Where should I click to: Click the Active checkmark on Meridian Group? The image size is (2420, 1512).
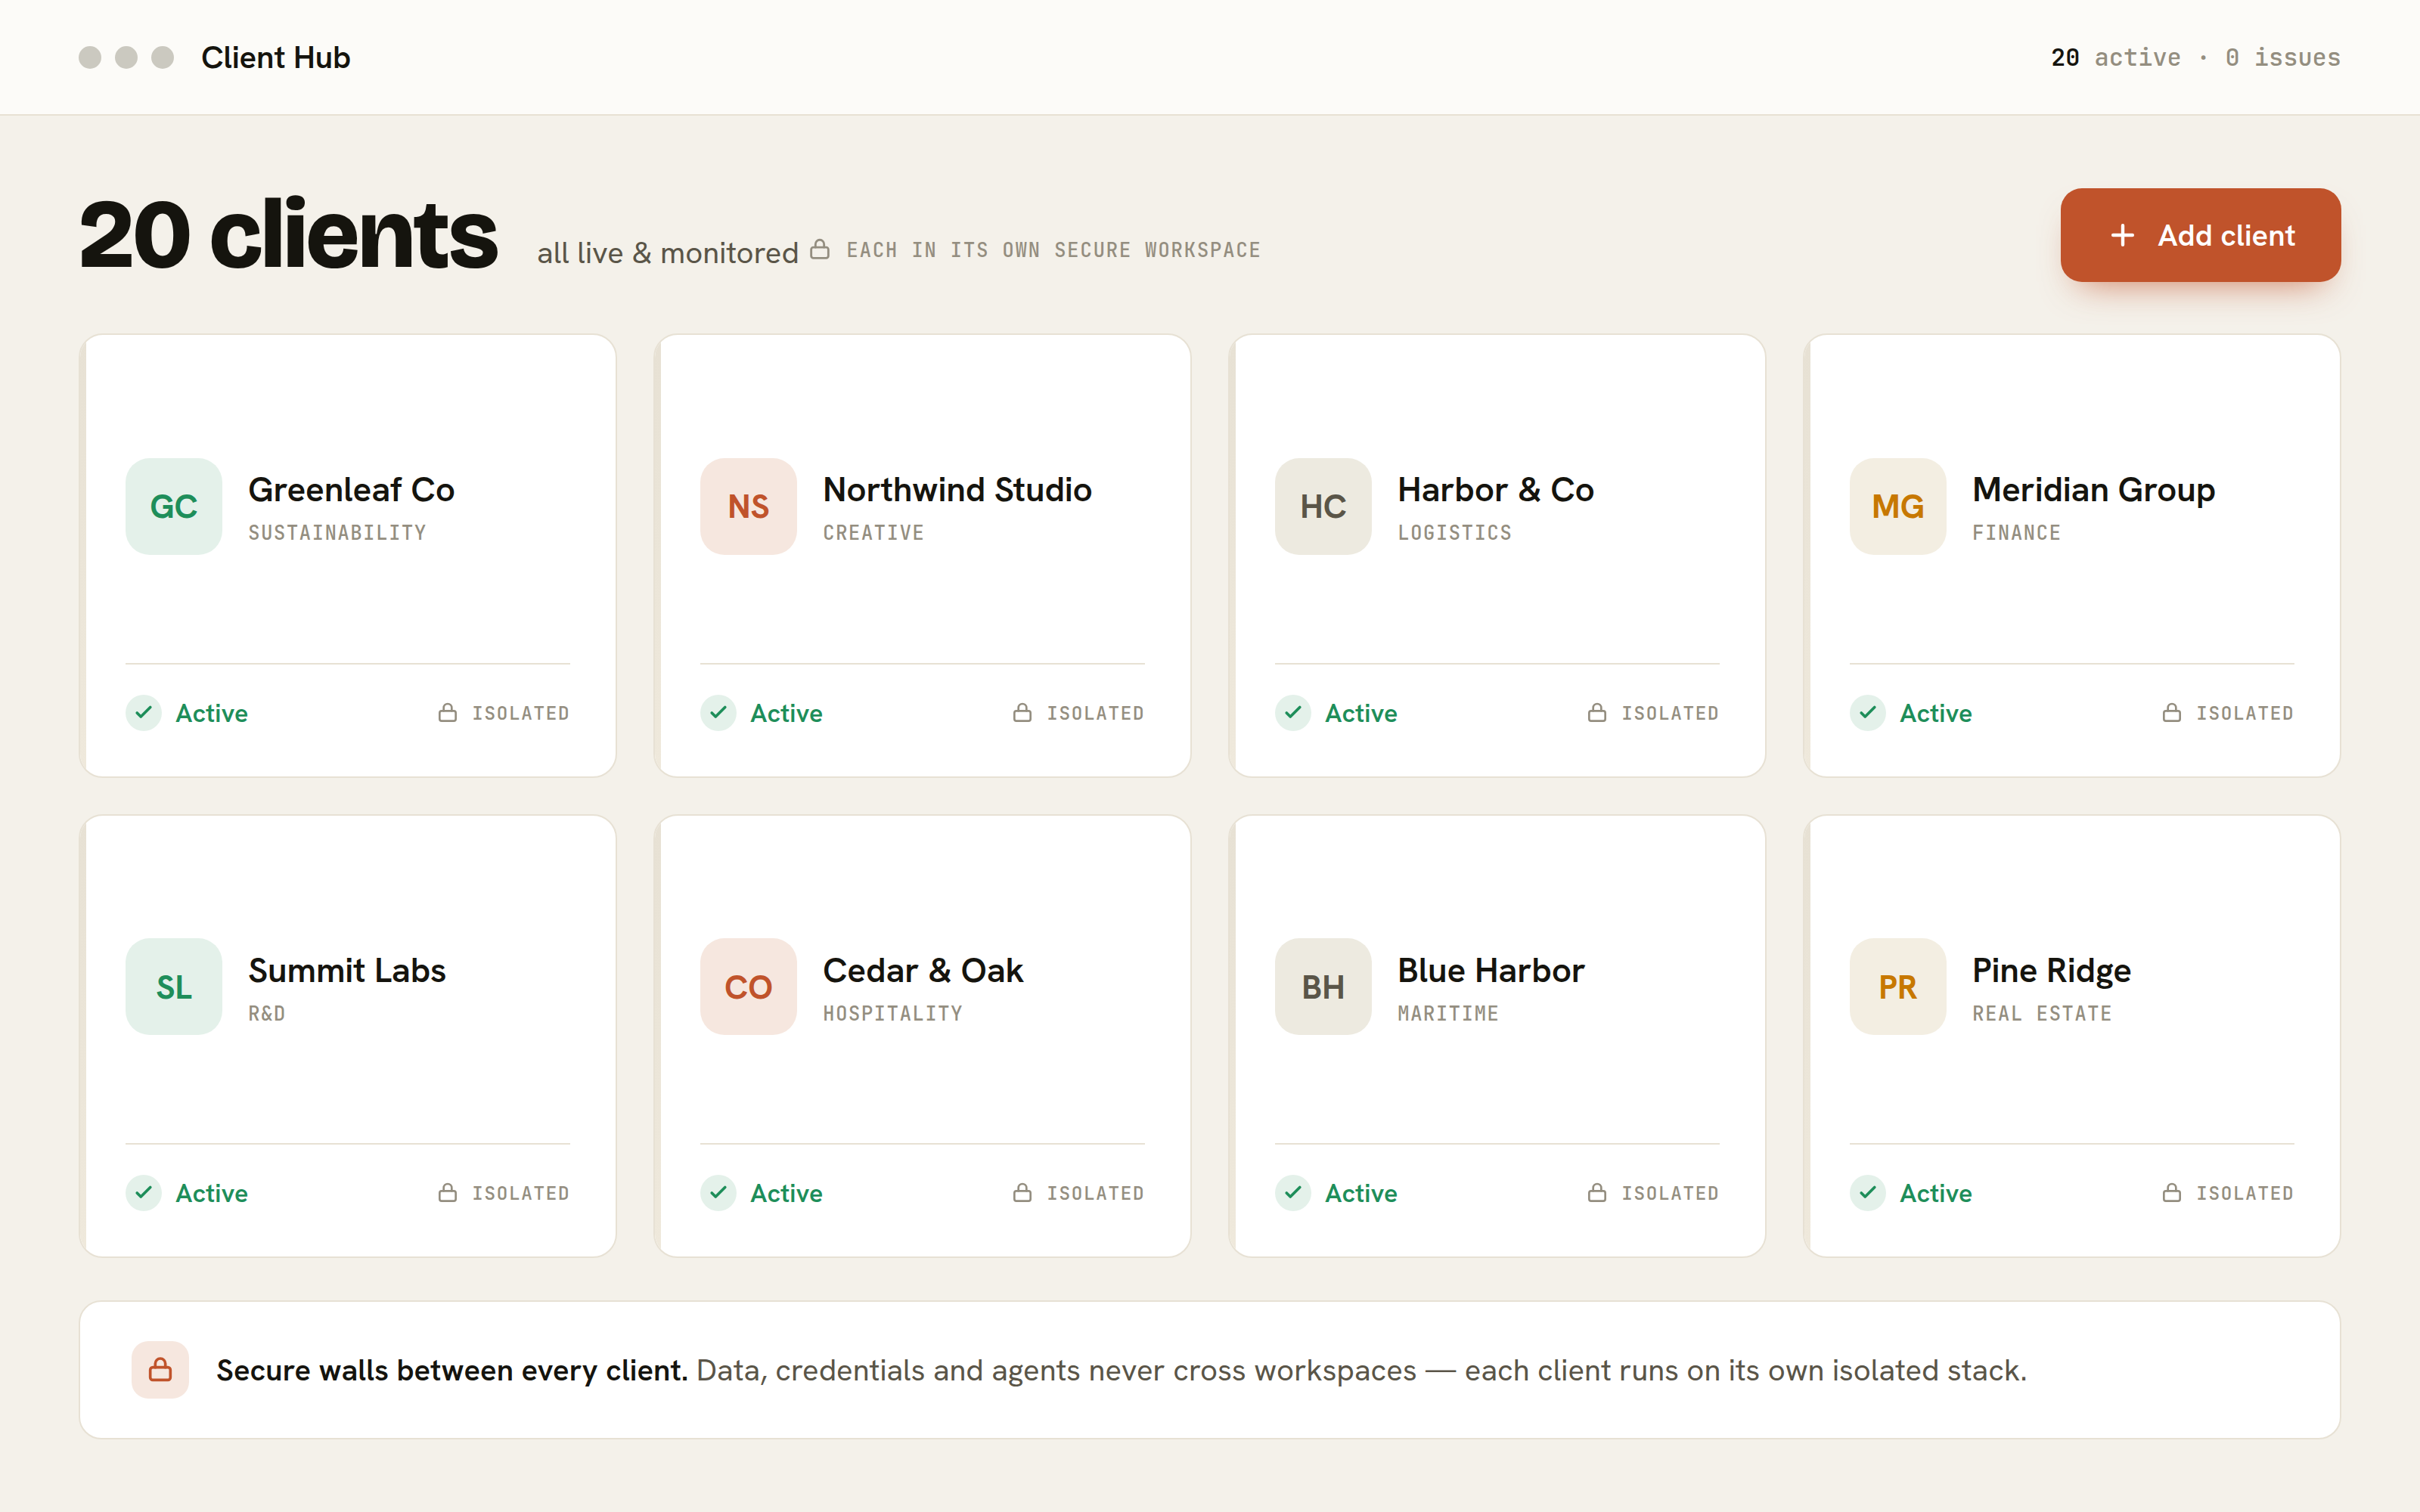click(1867, 713)
